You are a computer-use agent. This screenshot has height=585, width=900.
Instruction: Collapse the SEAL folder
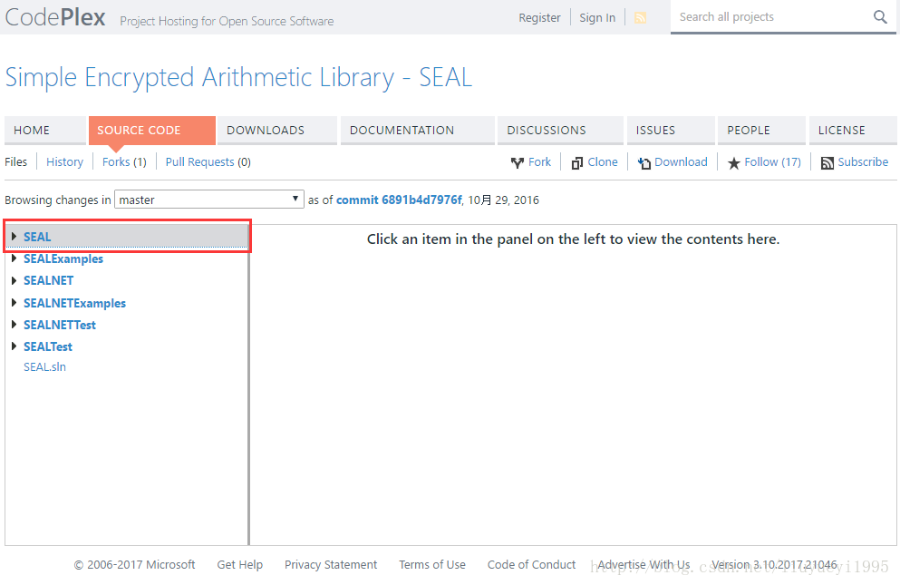(x=15, y=237)
